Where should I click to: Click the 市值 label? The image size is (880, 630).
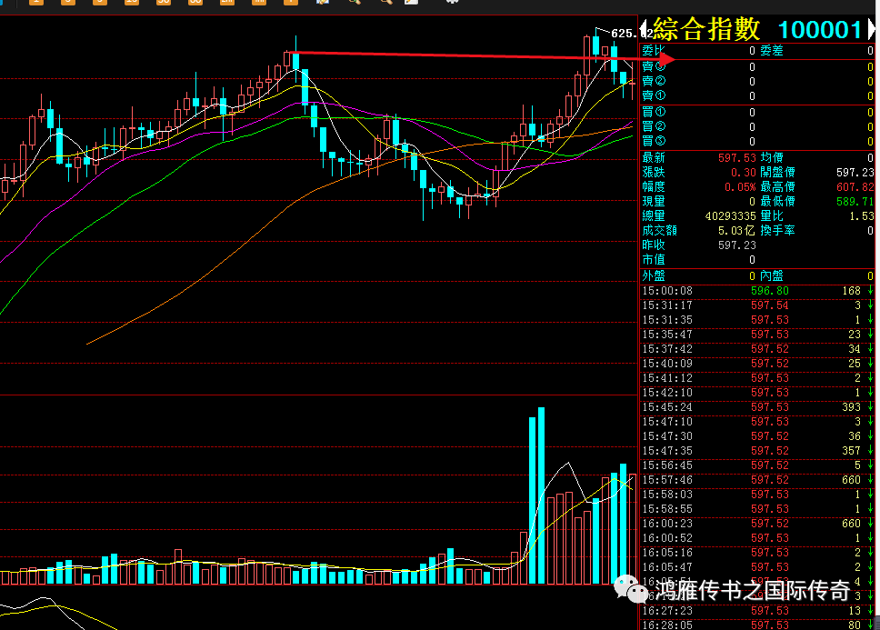tap(654, 260)
